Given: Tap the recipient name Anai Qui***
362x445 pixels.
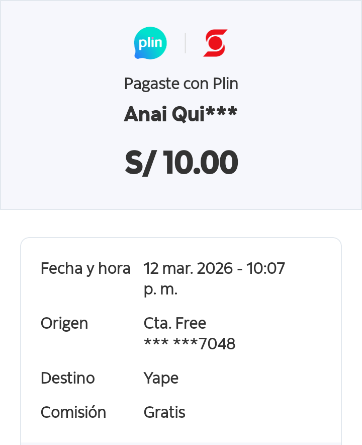Looking at the screenshot, I should tap(180, 114).
